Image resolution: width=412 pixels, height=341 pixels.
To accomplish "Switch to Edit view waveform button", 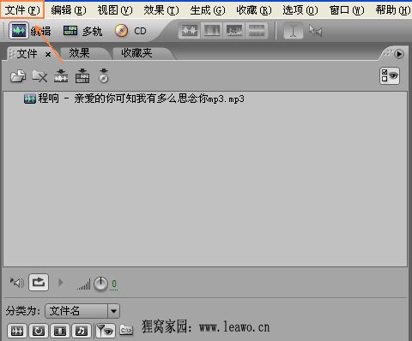I will click(19, 30).
